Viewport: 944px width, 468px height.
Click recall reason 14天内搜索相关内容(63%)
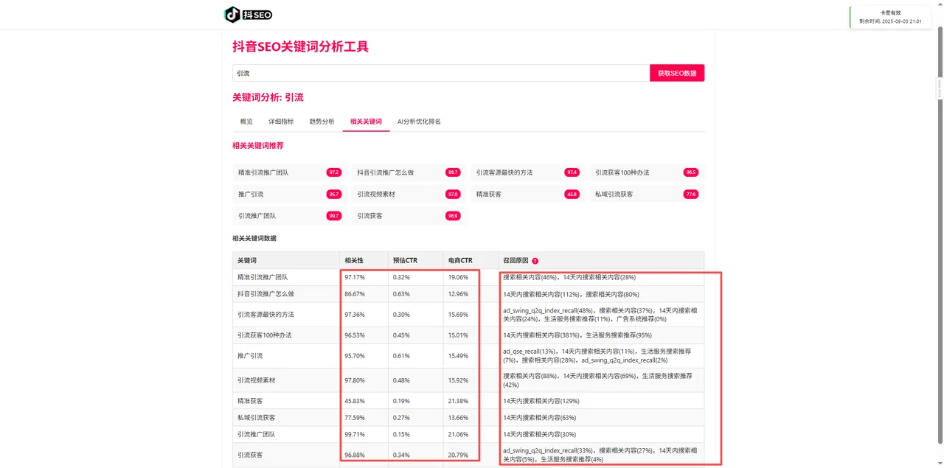(540, 418)
